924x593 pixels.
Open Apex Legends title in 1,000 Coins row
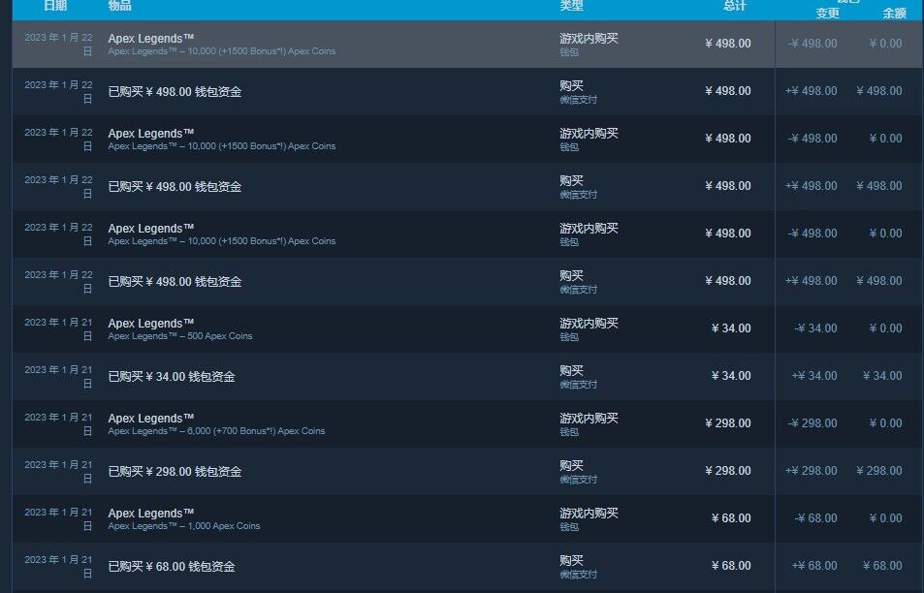pyautogui.click(x=151, y=513)
